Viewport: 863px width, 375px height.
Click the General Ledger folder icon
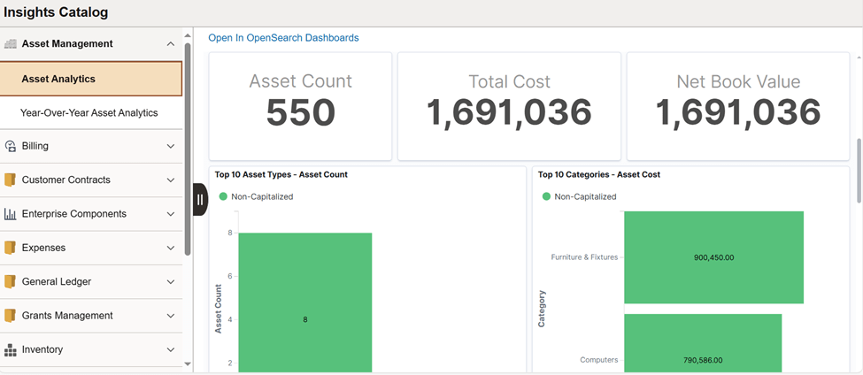(10, 282)
